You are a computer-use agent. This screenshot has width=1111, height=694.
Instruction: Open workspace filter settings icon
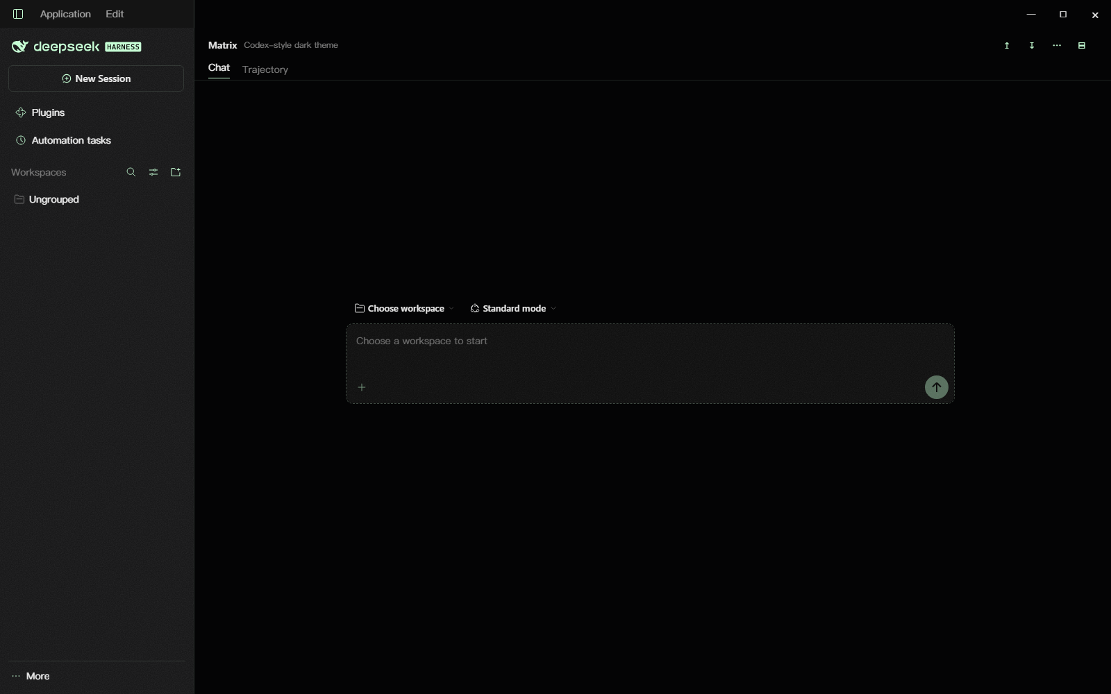point(153,172)
